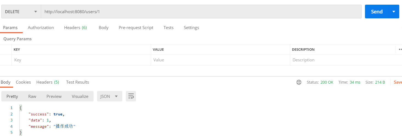Click the Query Params heading
This screenshot has width=402, height=139.
[x=18, y=39]
